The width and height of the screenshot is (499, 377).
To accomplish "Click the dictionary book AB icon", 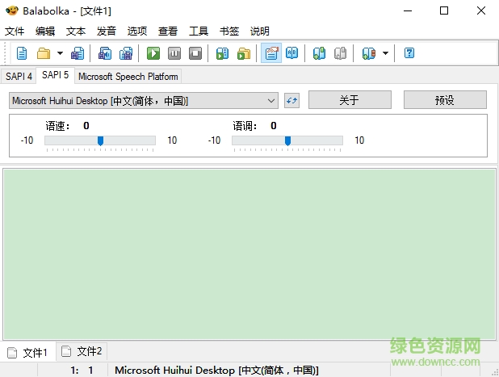I will pos(291,53).
